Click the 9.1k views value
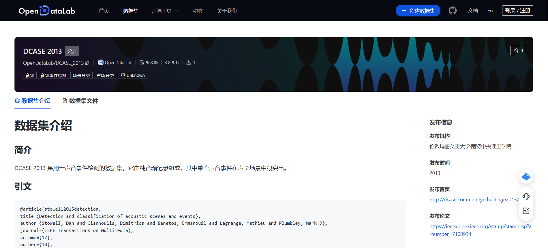Screen dimensions: 548x248 [176, 63]
